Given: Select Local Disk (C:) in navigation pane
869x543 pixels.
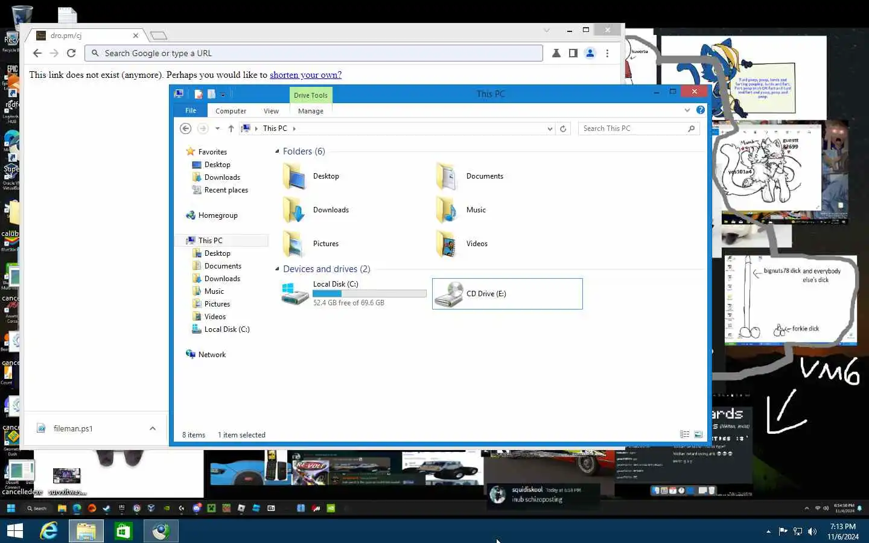Looking at the screenshot, I should pyautogui.click(x=227, y=329).
